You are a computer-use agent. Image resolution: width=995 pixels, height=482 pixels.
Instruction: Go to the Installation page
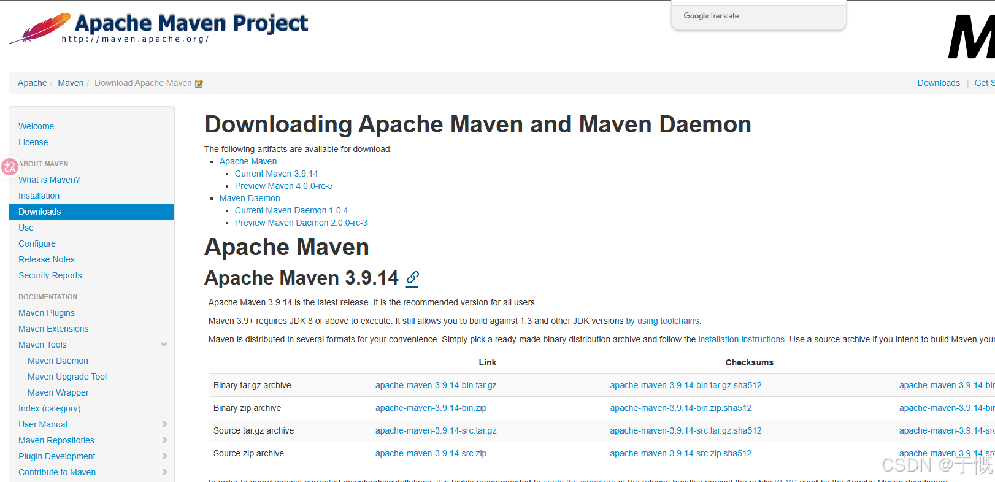coord(39,196)
